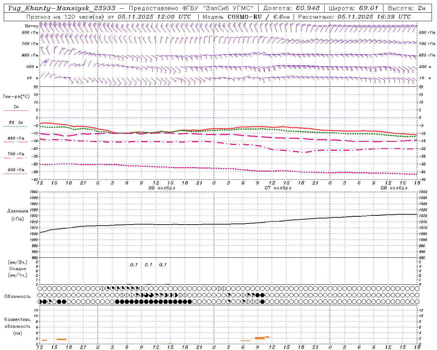This screenshot has height=350, width=437.
Task: Click the 10 м label on left wind axis
Action: [x=33, y=78]
